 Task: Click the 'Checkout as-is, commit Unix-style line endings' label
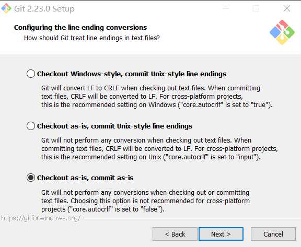pos(114,126)
